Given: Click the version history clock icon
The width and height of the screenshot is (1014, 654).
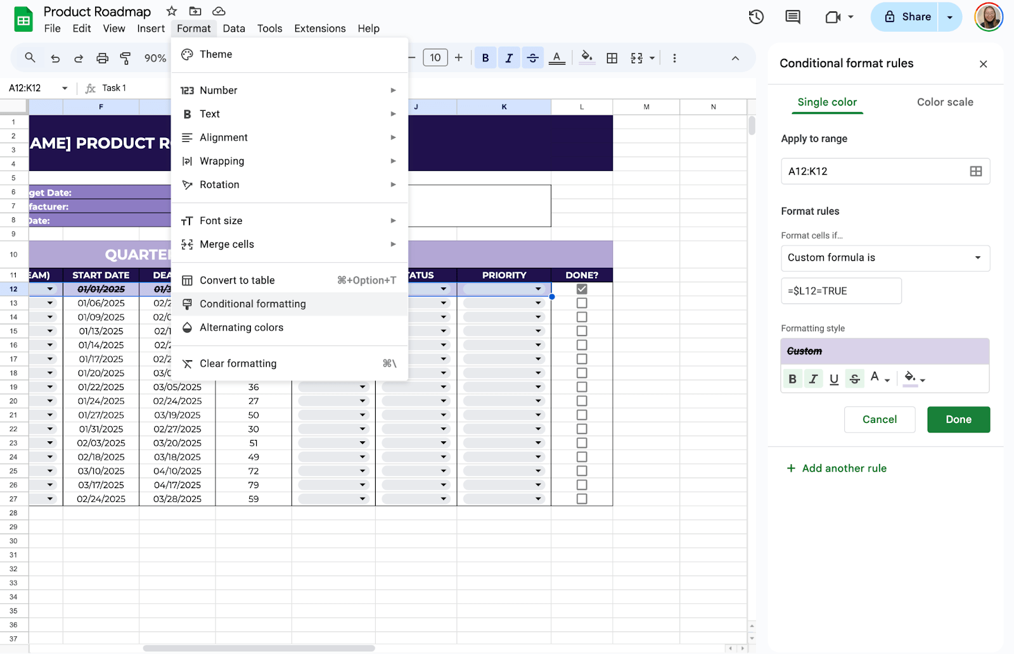Looking at the screenshot, I should pos(755,17).
